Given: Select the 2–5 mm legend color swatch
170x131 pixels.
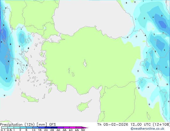Looking at the screenshot, I should point(23,128).
